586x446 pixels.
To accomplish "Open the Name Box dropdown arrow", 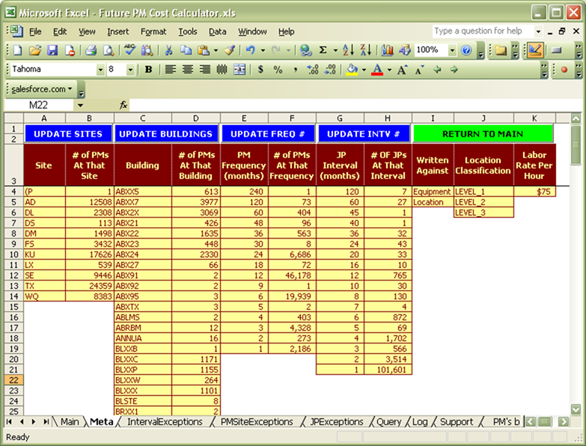I will (80, 106).
